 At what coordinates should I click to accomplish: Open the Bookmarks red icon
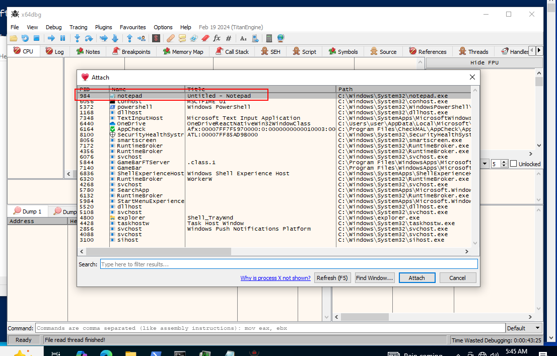pos(205,38)
